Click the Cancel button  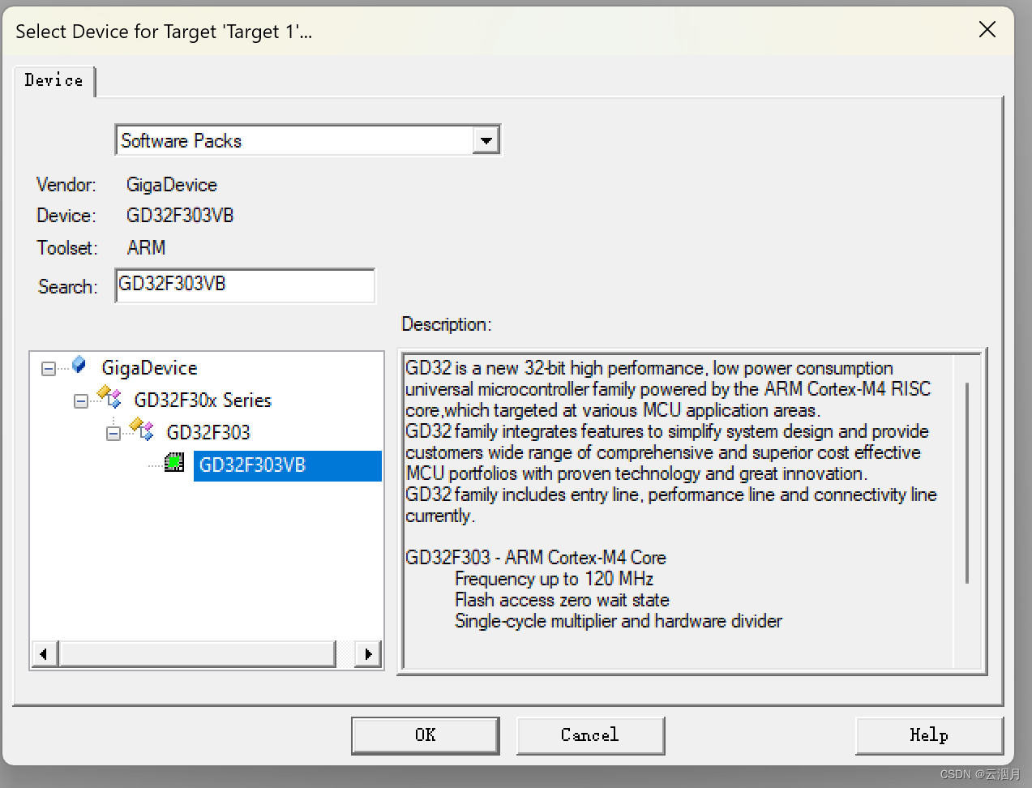[x=590, y=735]
